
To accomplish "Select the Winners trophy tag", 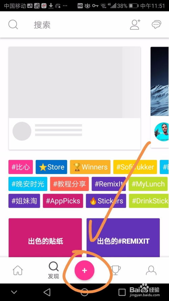I will (90, 167).
